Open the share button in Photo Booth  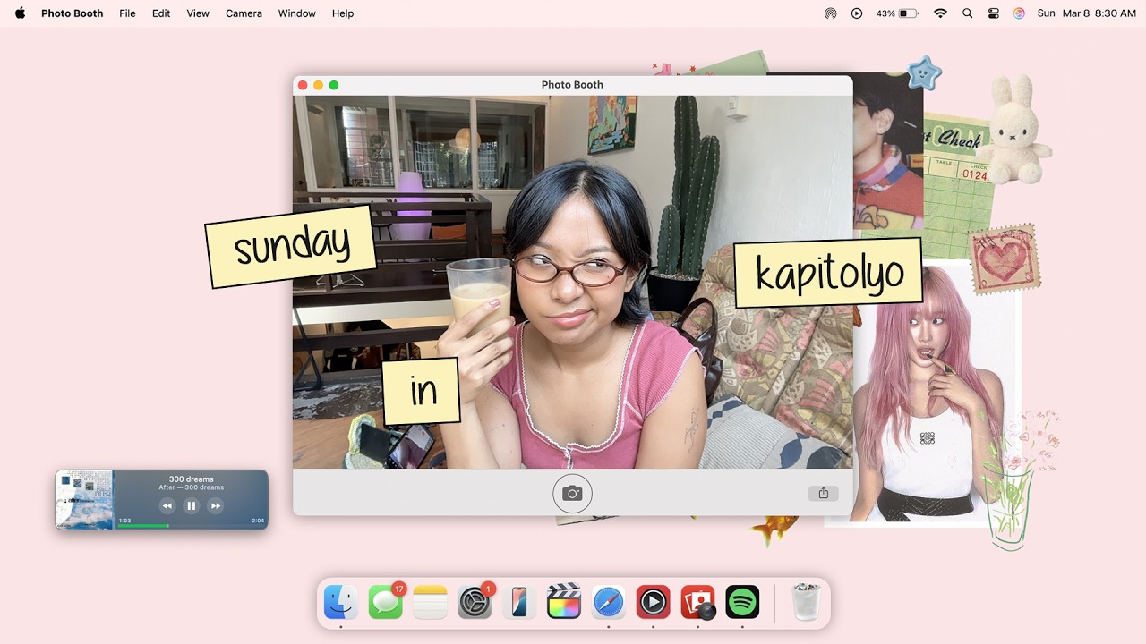[823, 493]
